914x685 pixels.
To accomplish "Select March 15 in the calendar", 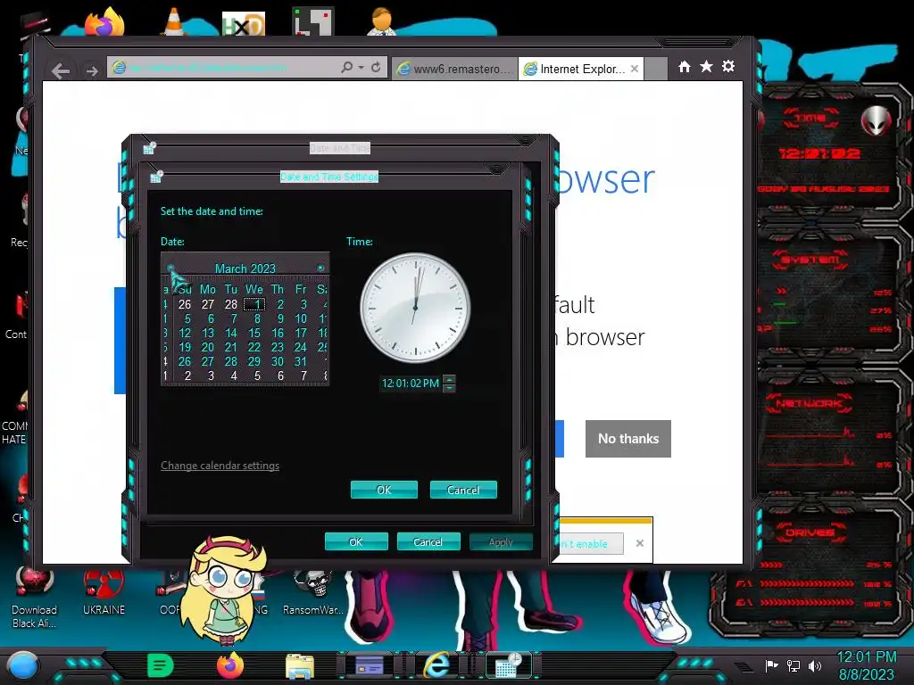I will 254,334.
